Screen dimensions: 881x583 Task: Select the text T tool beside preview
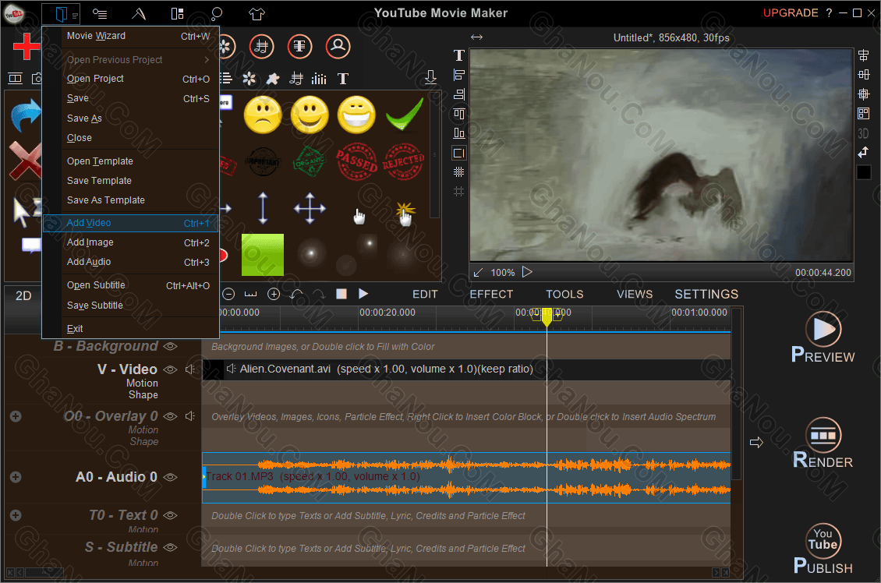click(x=459, y=55)
